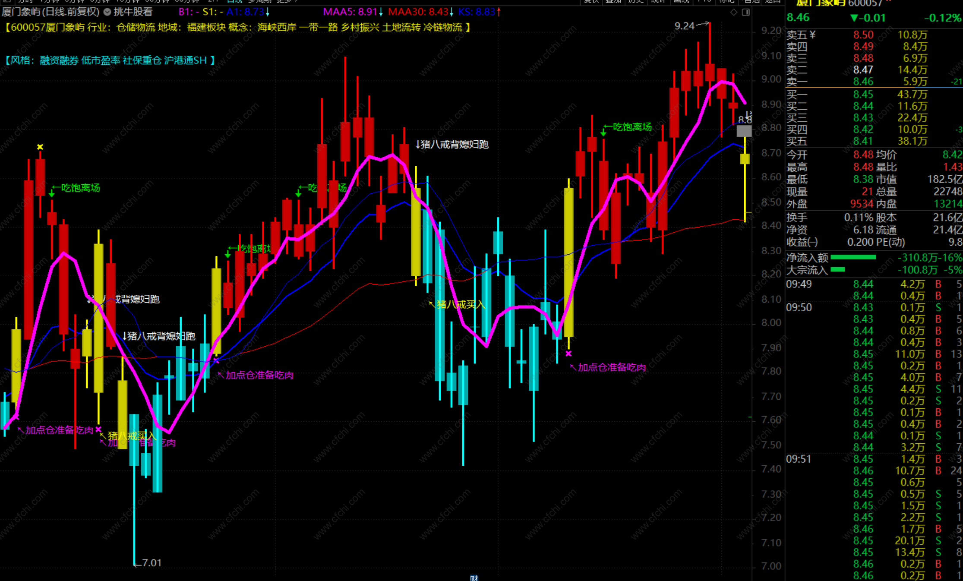This screenshot has width=963, height=581.
Task: Click the diamond icon above the chart
Action: tap(733, 12)
